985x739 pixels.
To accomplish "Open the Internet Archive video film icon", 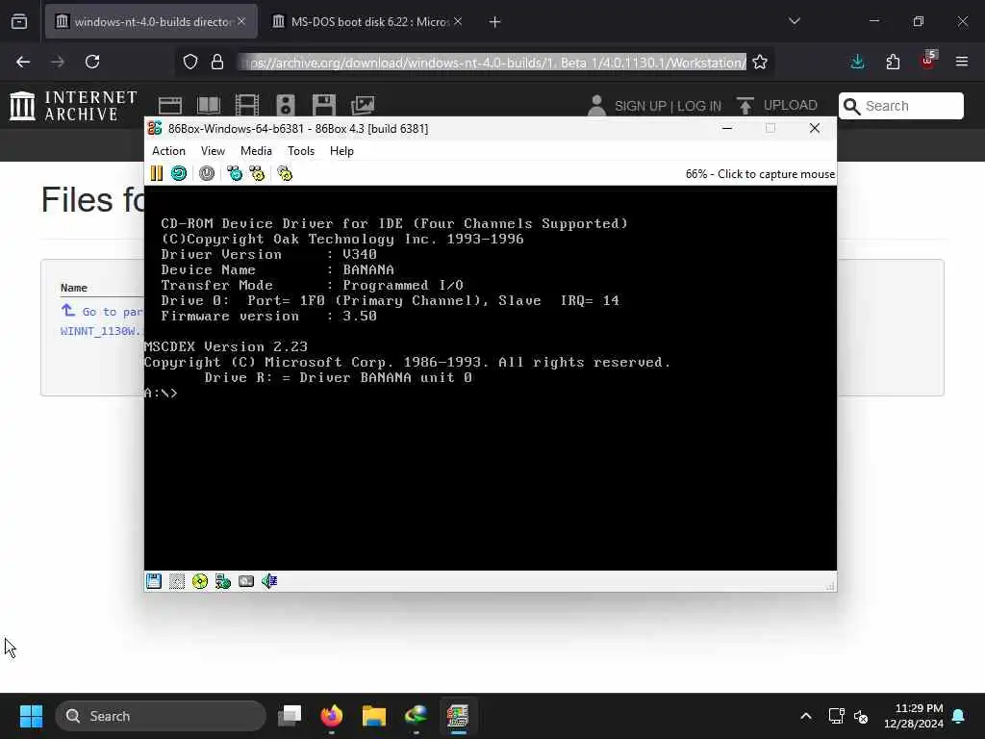I will coord(247,105).
